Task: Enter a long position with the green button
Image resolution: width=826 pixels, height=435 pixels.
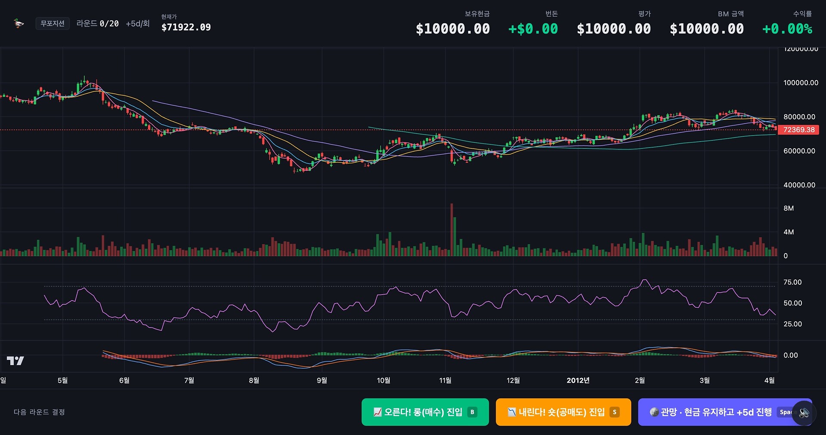Action: click(425, 412)
